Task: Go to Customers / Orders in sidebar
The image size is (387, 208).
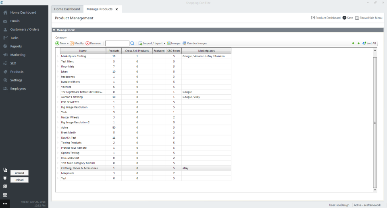Action: point(25,29)
